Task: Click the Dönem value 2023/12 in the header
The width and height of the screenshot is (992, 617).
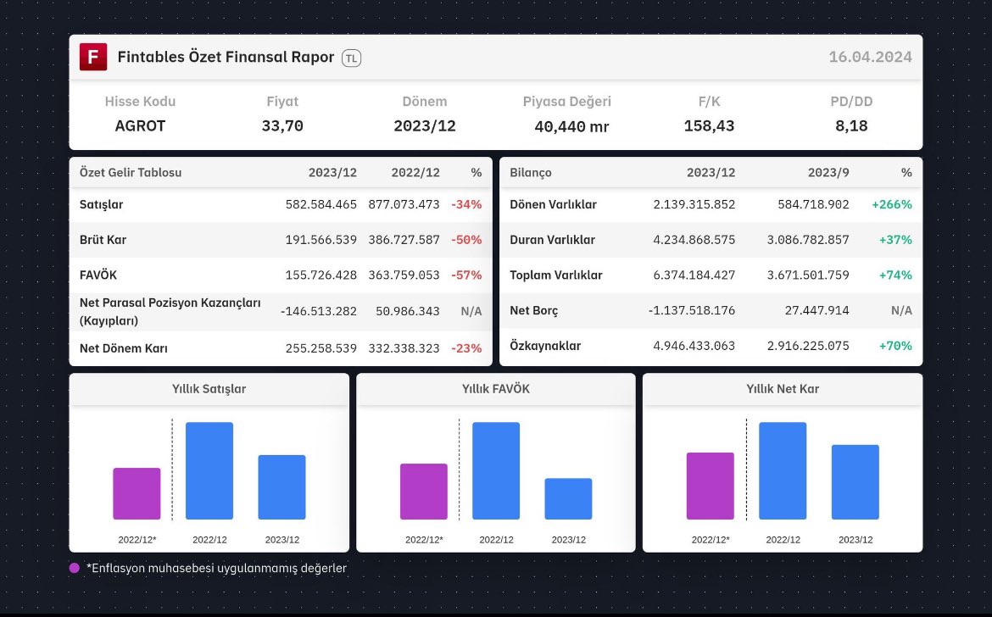Action: (425, 125)
